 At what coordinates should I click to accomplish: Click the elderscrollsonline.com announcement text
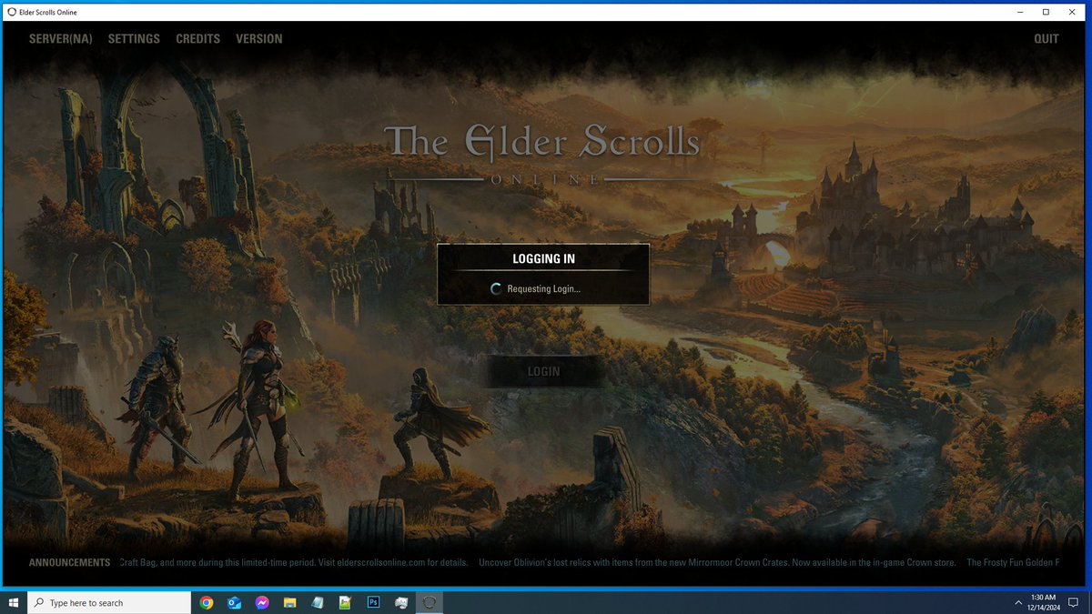click(x=294, y=563)
